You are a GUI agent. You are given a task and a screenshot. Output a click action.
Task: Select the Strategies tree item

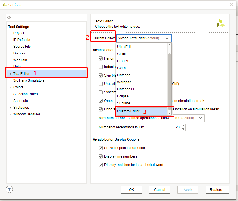click(21, 108)
